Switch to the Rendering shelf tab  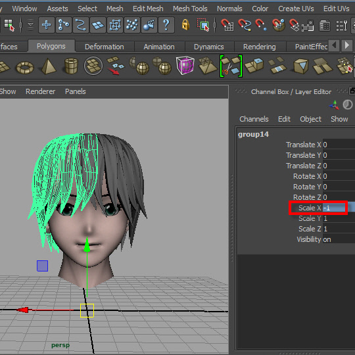[259, 47]
